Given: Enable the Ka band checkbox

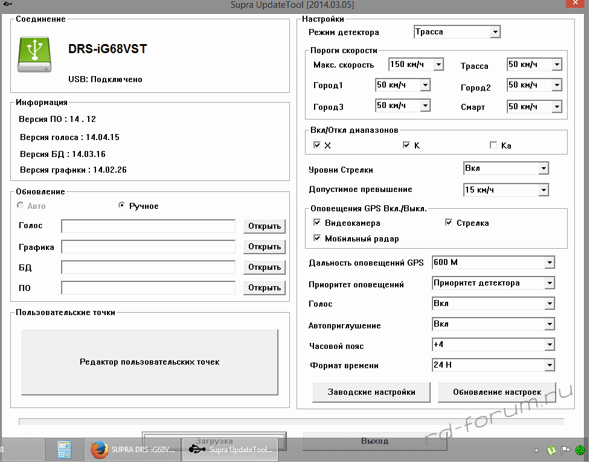Looking at the screenshot, I should pyautogui.click(x=493, y=145).
